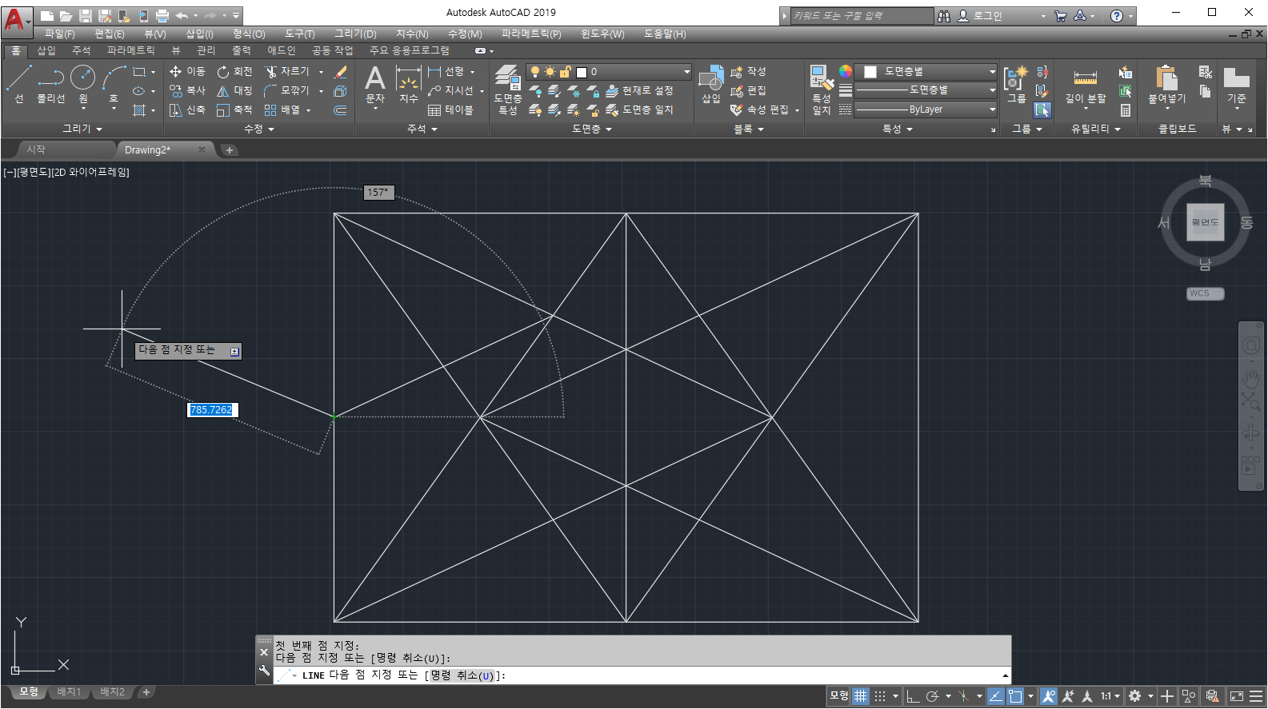Toggle snap mode in status bar
Screen dimensions: 1268x709
880,696
